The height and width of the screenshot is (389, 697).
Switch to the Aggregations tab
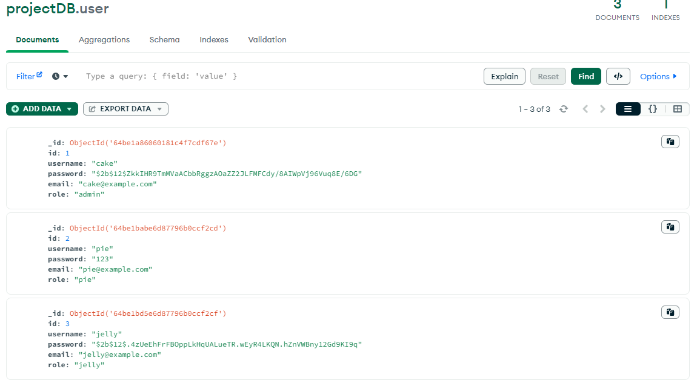(x=104, y=40)
